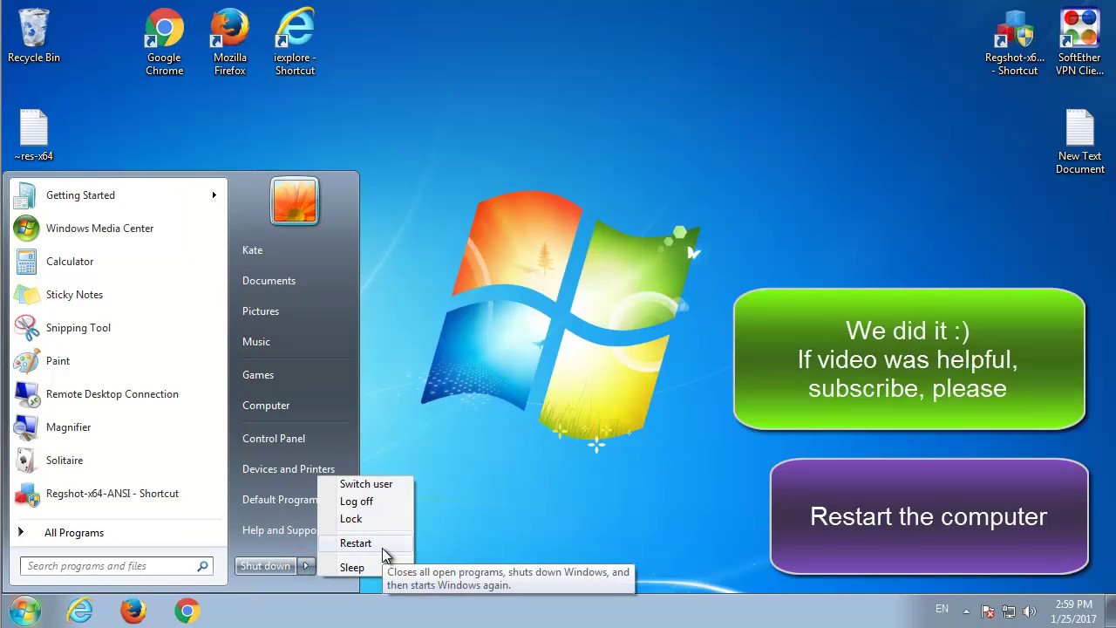Click the Start orb on taskbar
This screenshot has height=628, width=1116.
[x=25, y=611]
